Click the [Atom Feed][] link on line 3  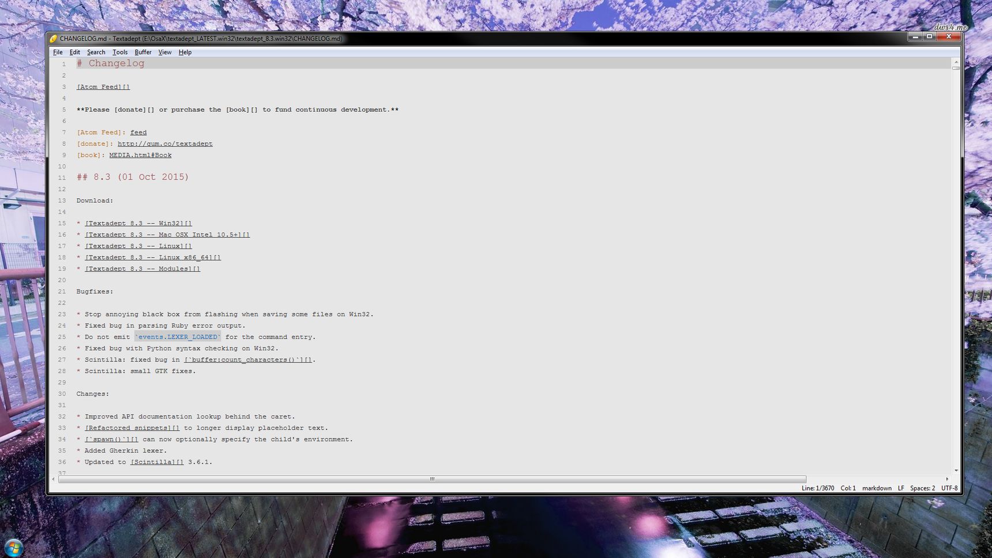pyautogui.click(x=103, y=87)
